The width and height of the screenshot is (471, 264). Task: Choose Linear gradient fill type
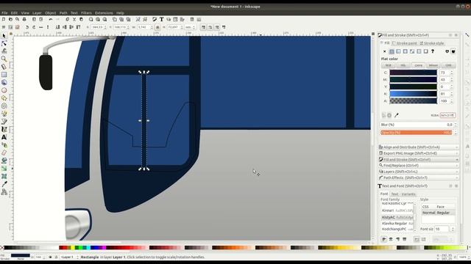coord(398,51)
